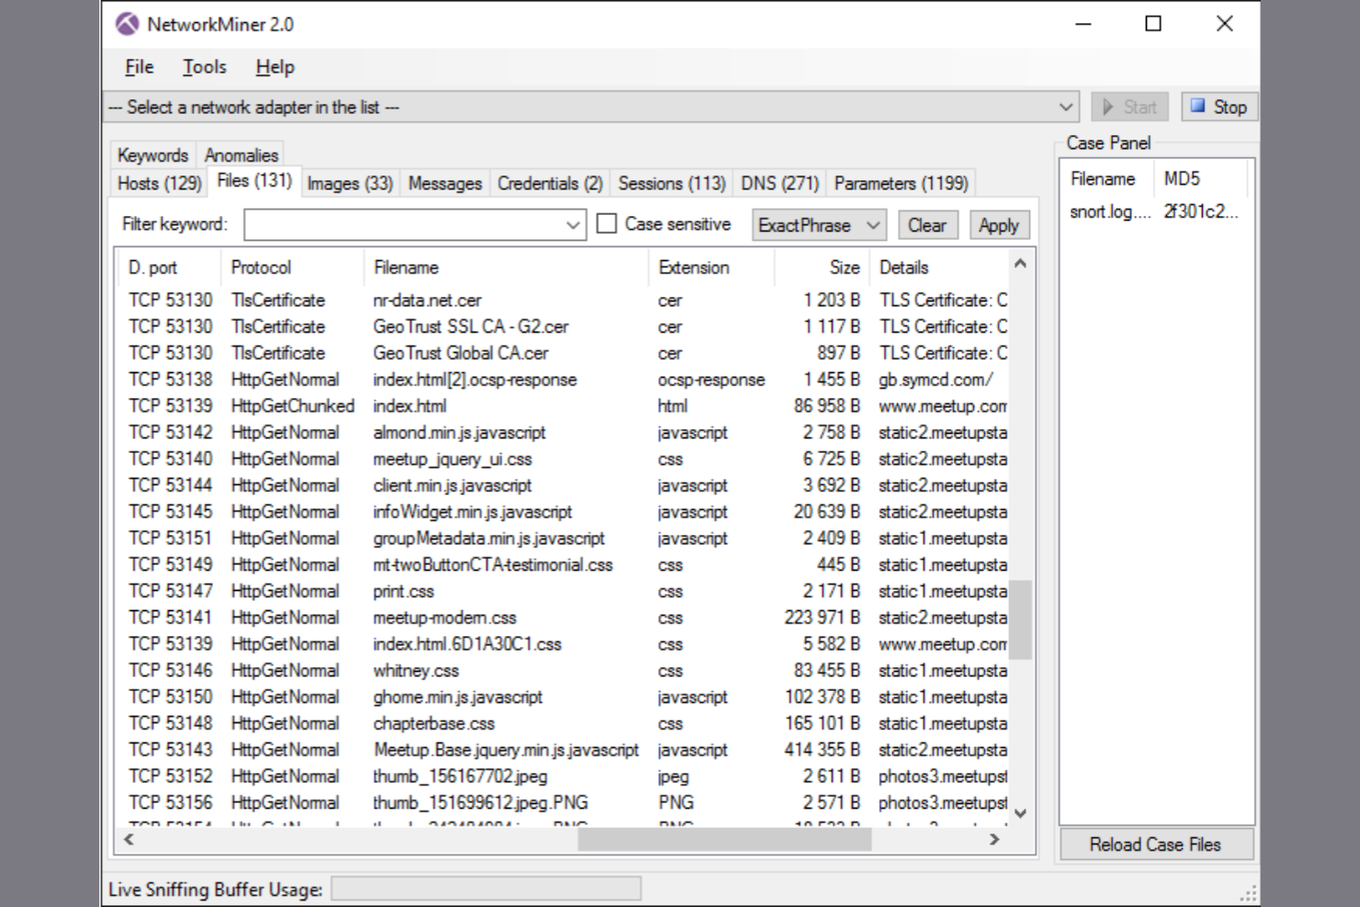
Task: Open the Tools menu
Action: [x=204, y=67]
